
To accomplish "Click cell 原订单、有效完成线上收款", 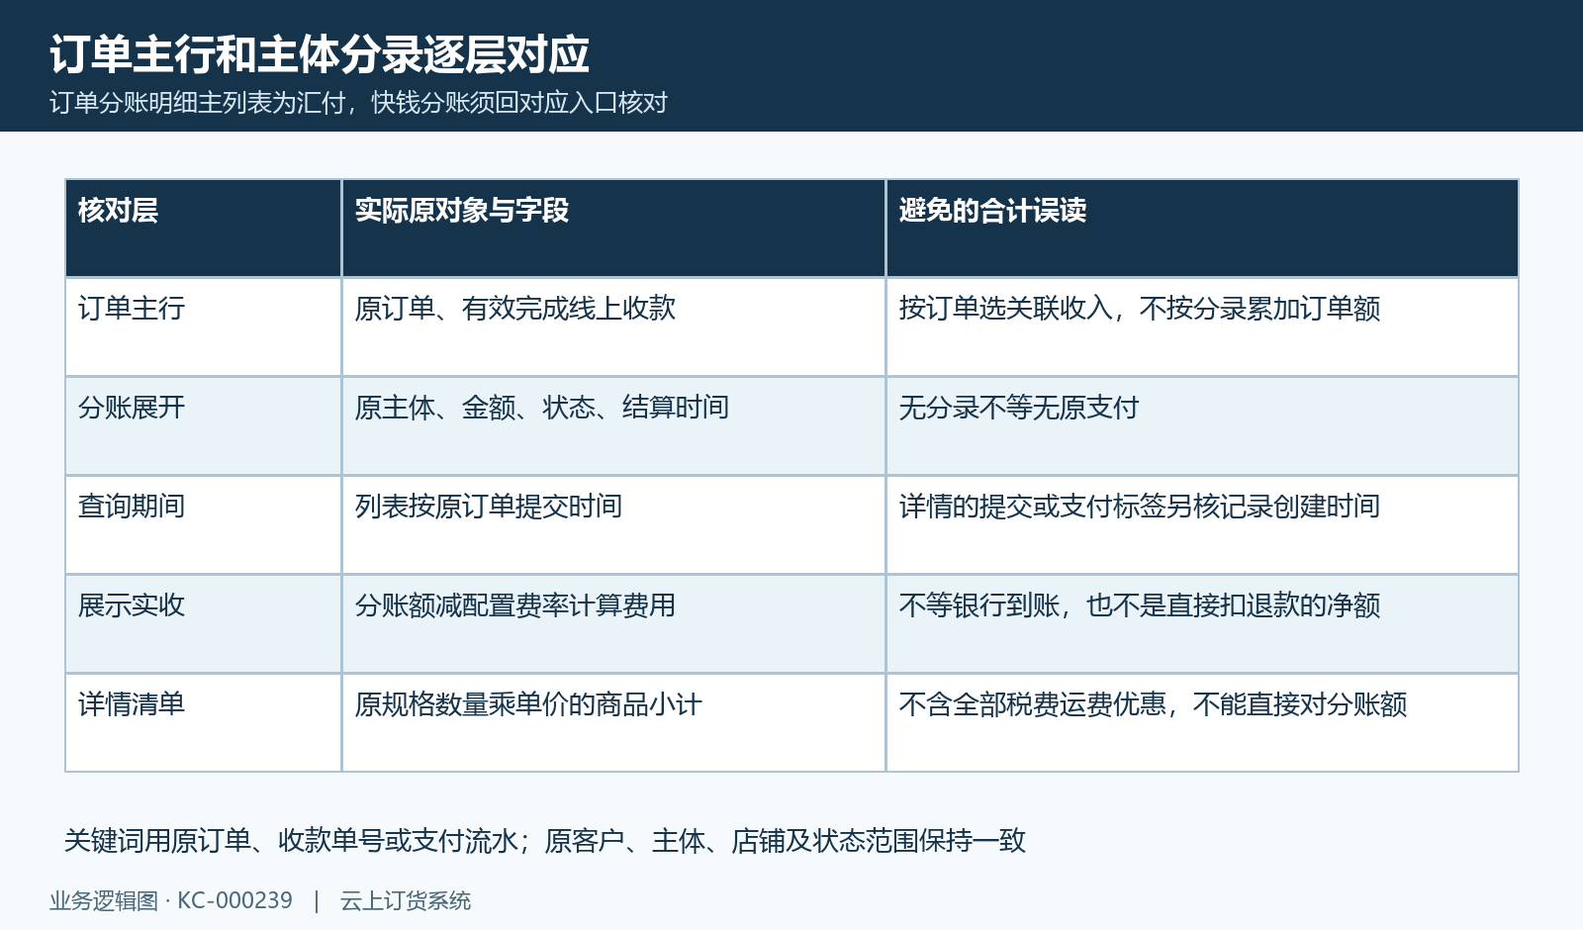I will point(613,327).
